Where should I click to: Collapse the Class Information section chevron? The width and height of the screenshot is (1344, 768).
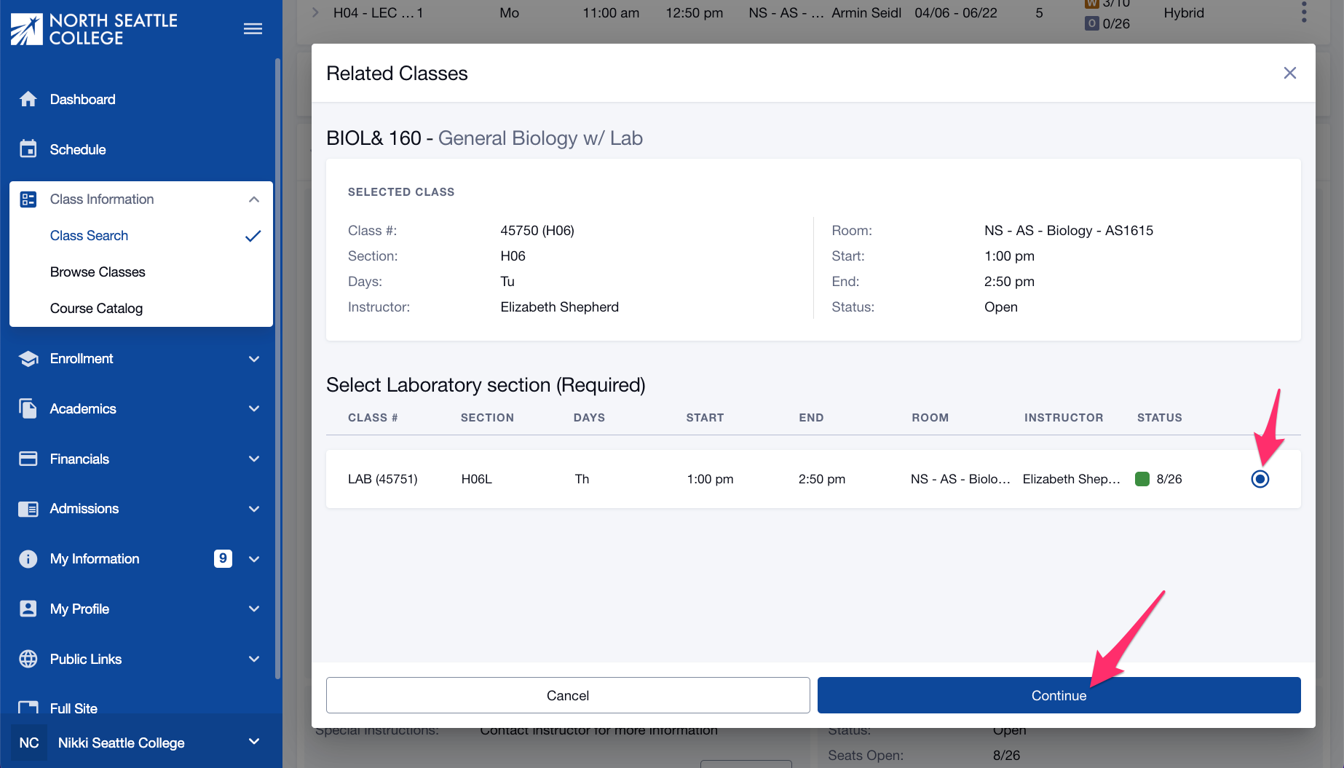[253, 199]
